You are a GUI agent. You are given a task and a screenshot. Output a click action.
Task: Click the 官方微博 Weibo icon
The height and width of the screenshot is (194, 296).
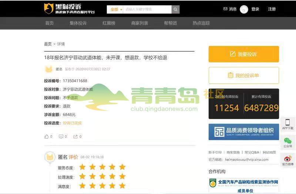(x=288, y=159)
